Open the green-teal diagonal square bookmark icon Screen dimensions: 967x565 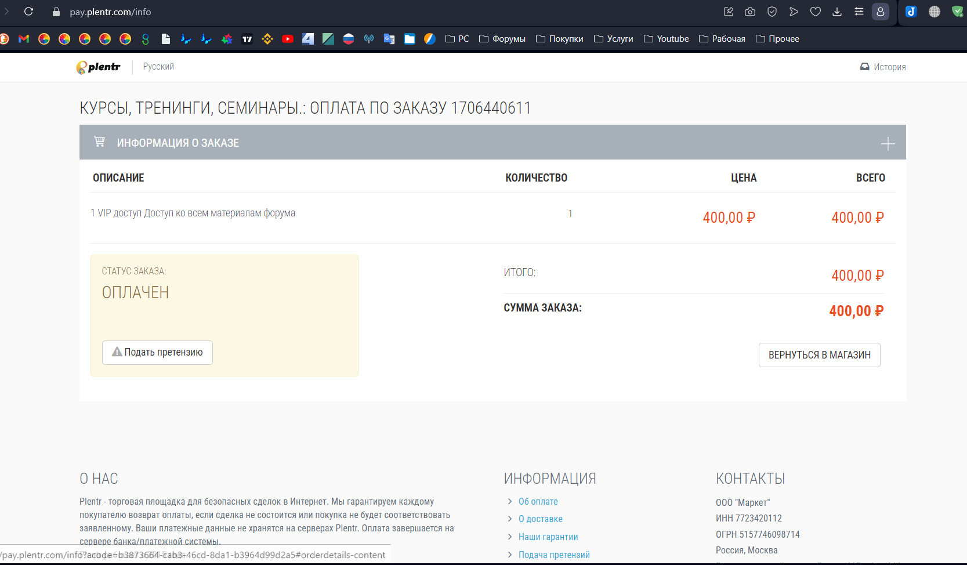point(328,39)
